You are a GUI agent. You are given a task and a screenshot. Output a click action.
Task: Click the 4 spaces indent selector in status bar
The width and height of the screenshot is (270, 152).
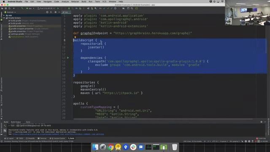pyautogui.click(x=224, y=141)
